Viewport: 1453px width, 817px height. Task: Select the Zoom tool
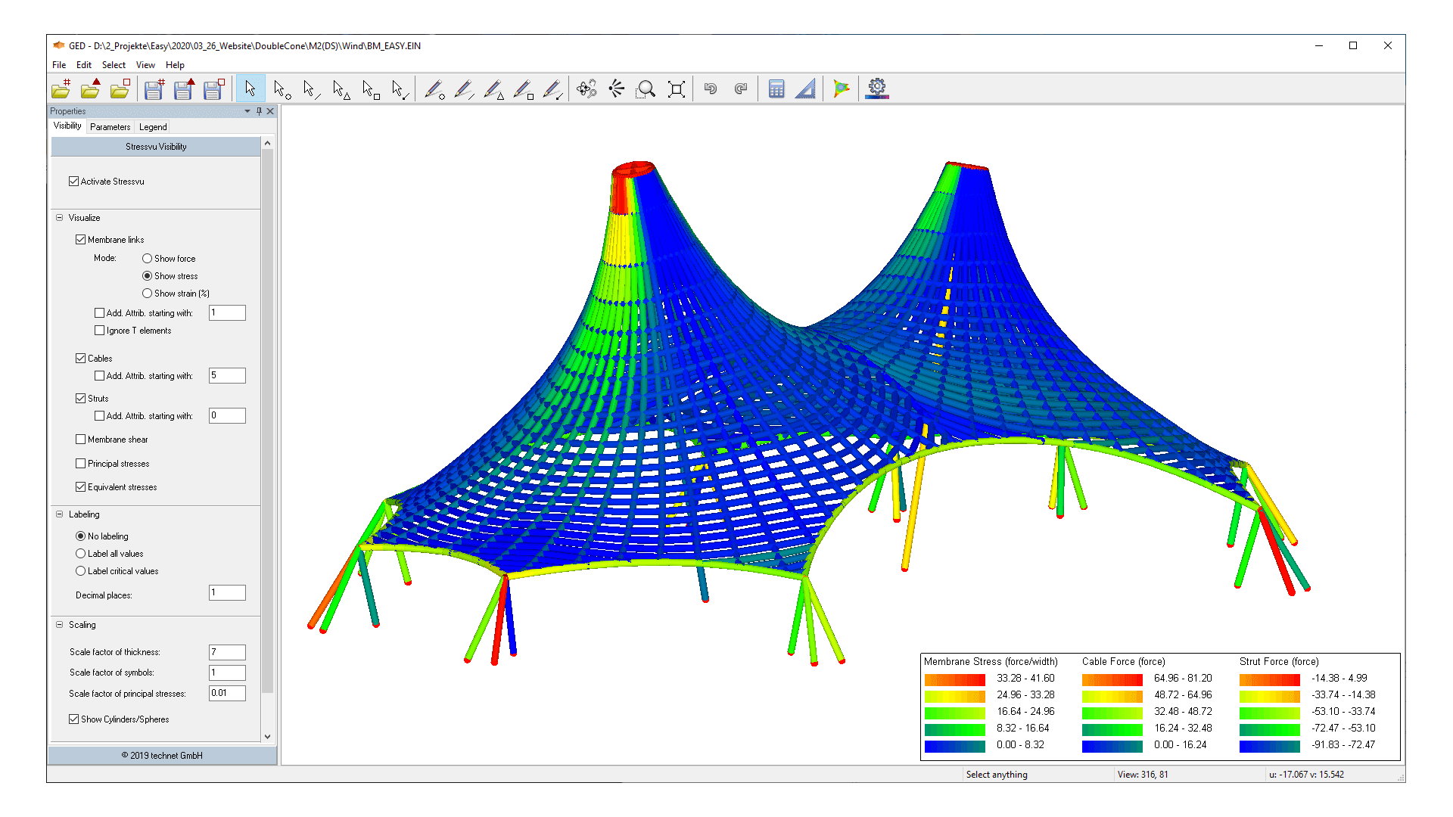coord(646,89)
